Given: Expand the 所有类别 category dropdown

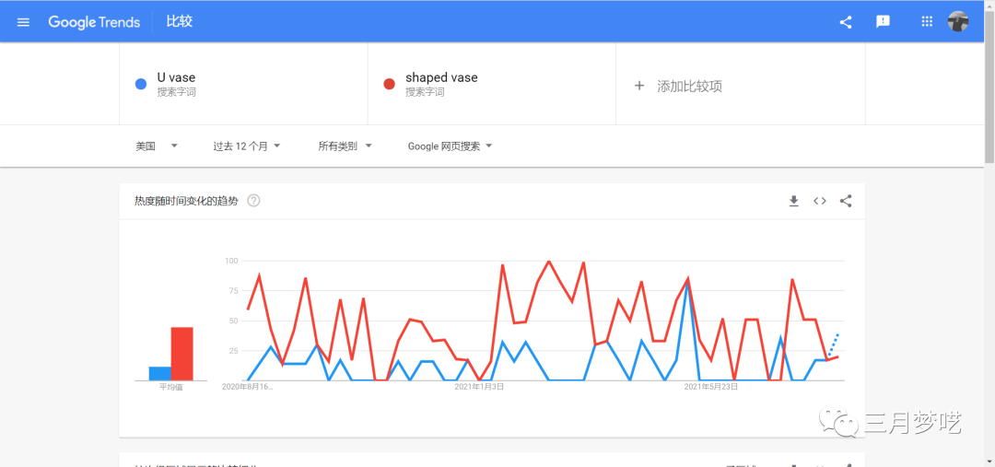Looking at the screenshot, I should coord(345,146).
